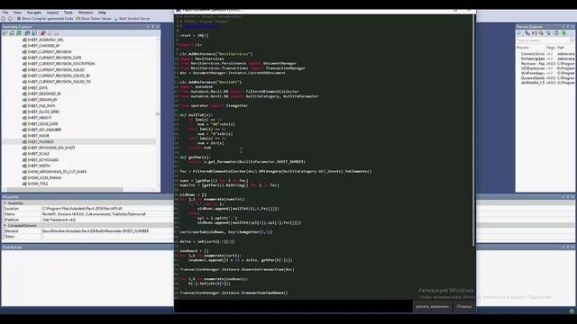The width and height of the screenshot is (577, 324).
Task: Click the third green Assembly Explorer toolbar icon
Action: coord(18,33)
